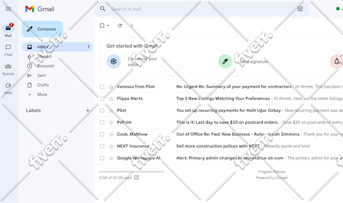Viewport: 343px width, 203px height.
Task: Toggle the select all checkbox
Action: (x=102, y=26)
